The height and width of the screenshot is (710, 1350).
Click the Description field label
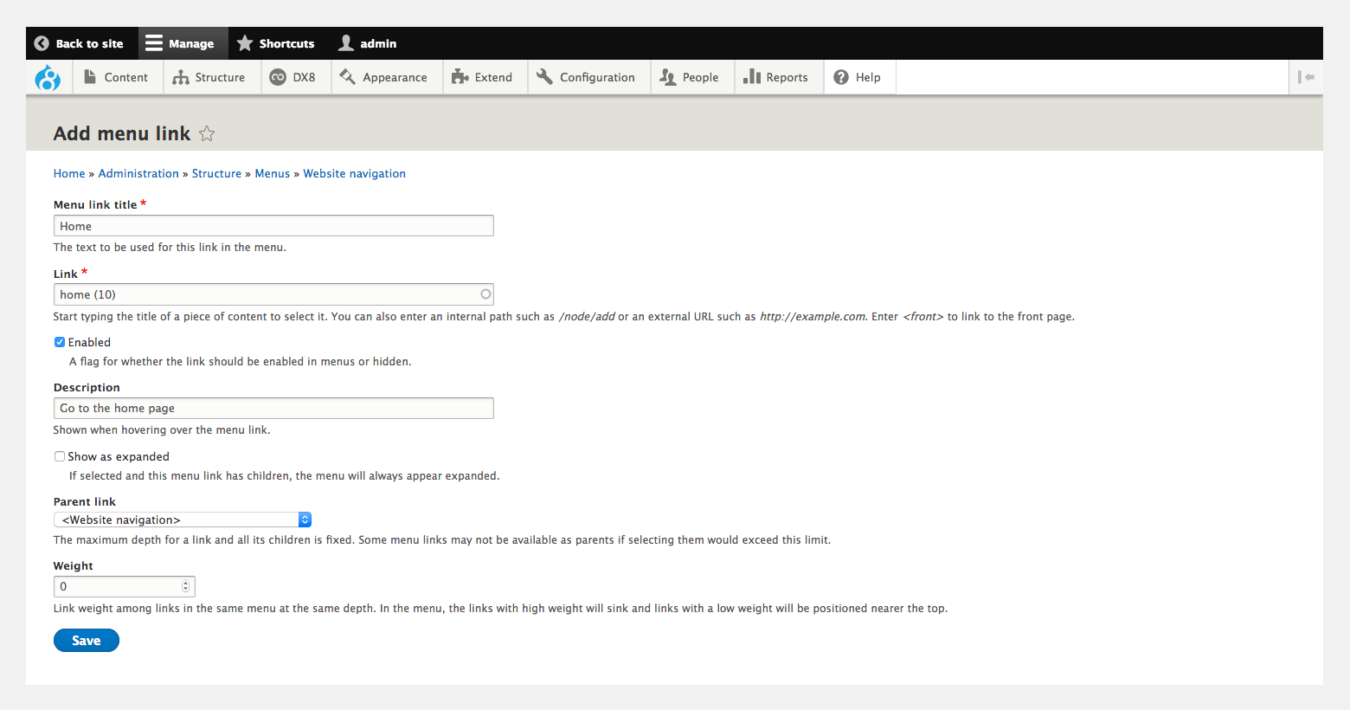(x=87, y=387)
